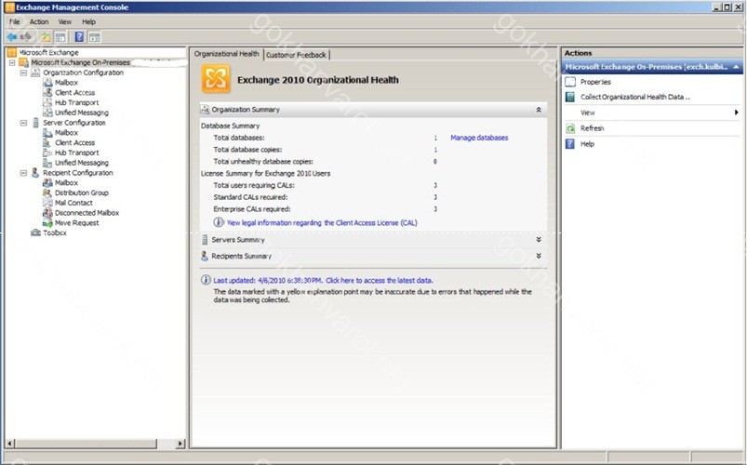
Task: Click the Up one level folder icon
Action: (x=46, y=37)
